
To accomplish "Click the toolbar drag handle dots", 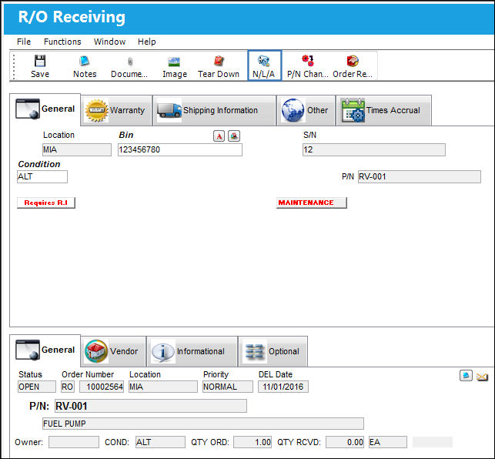I will click(14, 66).
